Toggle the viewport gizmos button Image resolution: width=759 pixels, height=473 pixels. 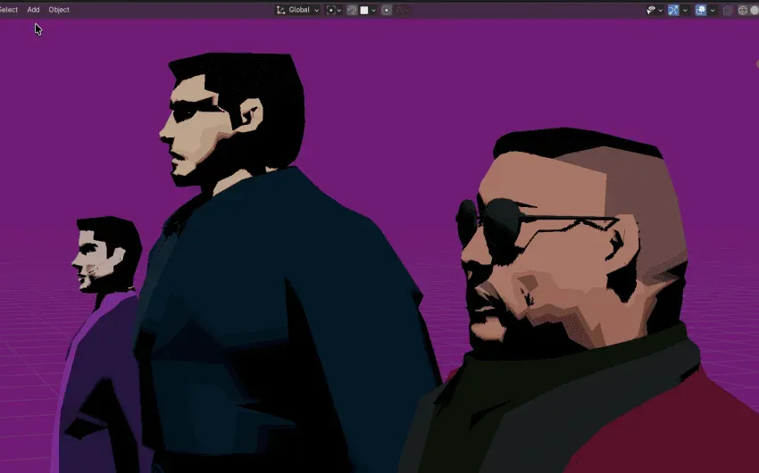pos(673,10)
